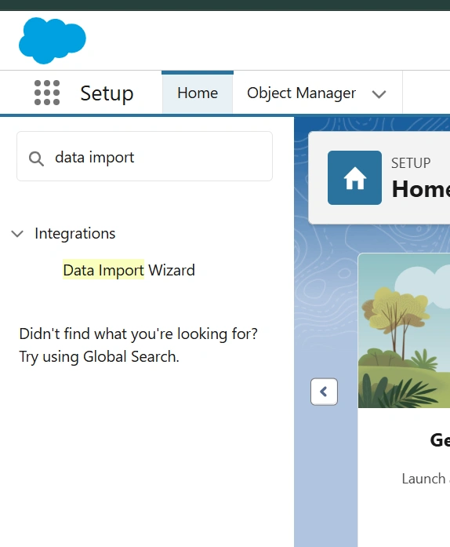
Task: Click the "Try using Global Search." text
Action: (99, 357)
